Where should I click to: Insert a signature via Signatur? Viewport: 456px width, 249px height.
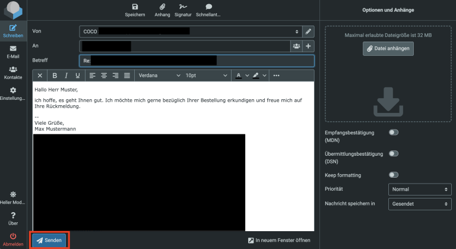(182, 9)
